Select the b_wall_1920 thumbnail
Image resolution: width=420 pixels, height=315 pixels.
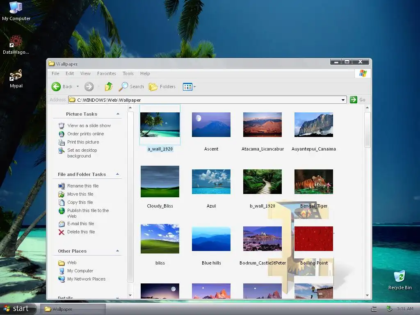pyautogui.click(x=262, y=182)
